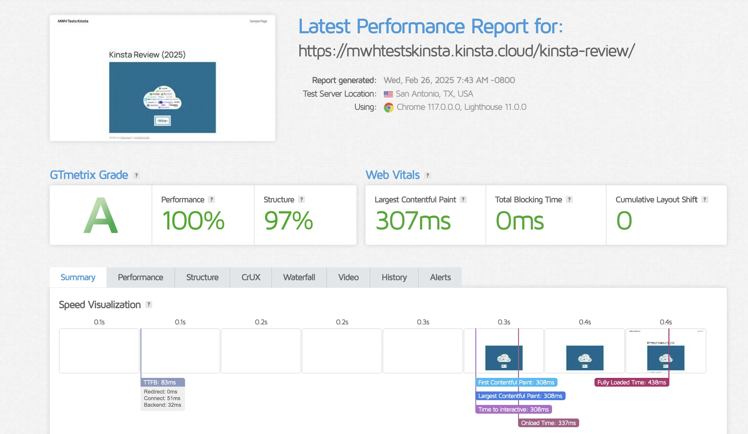Click Total Blocking Time help icon
Viewport: 748px width, 434px height.
click(569, 200)
